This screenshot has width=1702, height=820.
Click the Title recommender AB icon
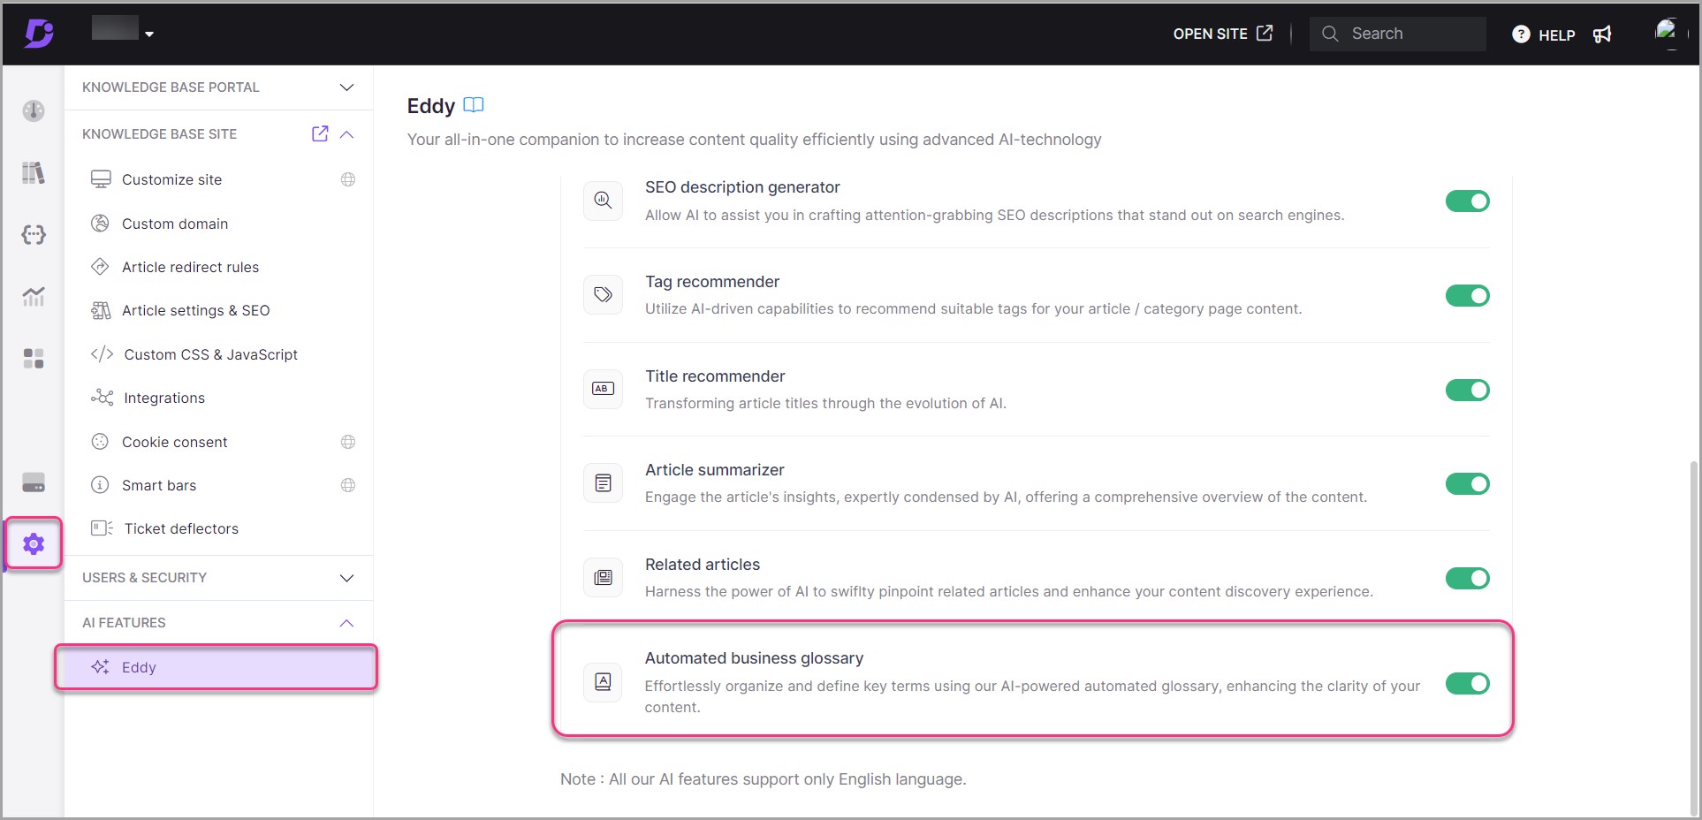603,389
